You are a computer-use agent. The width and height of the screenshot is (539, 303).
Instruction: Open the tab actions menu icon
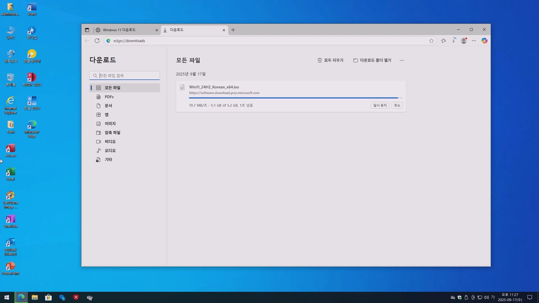coord(87,30)
